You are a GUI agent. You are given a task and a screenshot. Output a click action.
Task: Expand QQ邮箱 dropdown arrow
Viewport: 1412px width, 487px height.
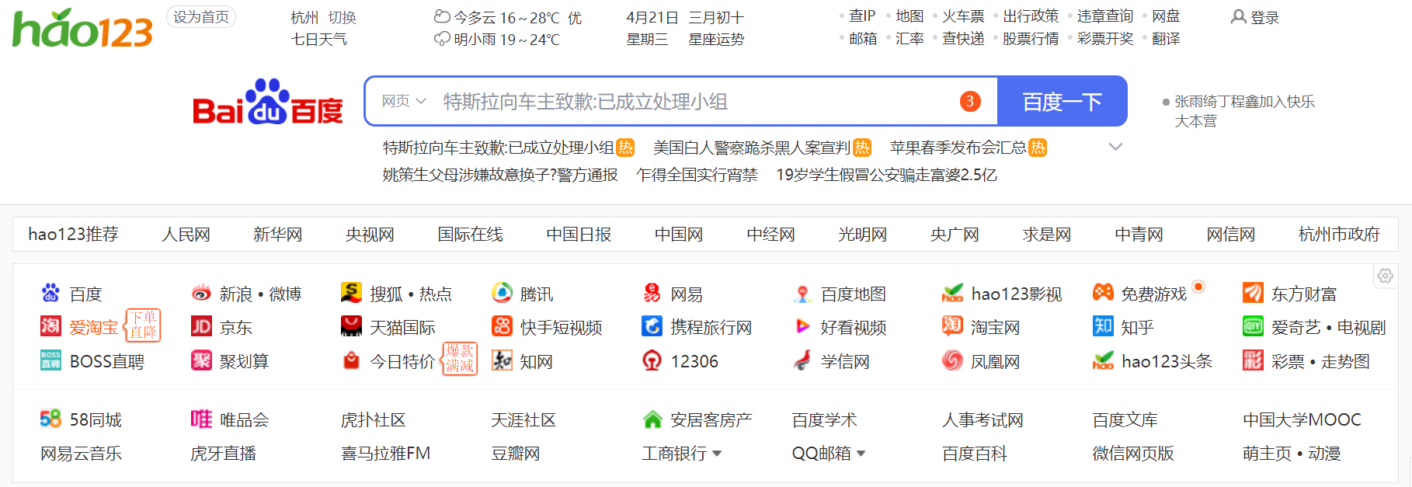click(x=861, y=454)
